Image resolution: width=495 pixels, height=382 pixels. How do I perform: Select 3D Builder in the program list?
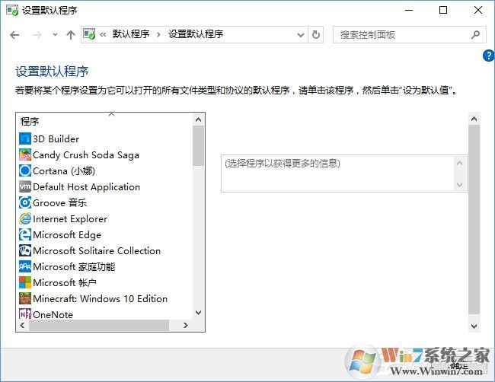[56, 138]
